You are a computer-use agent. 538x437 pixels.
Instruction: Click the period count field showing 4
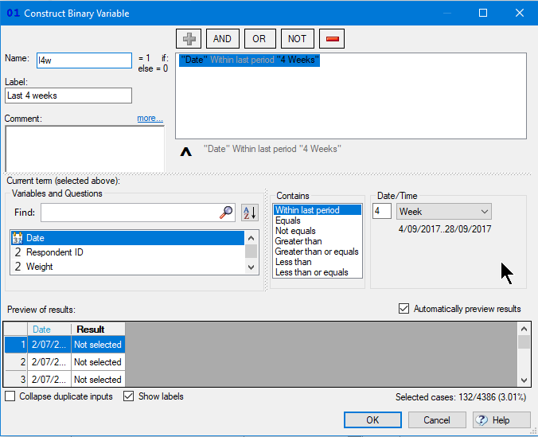382,211
